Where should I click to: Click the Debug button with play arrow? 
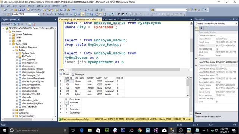point(59,14)
